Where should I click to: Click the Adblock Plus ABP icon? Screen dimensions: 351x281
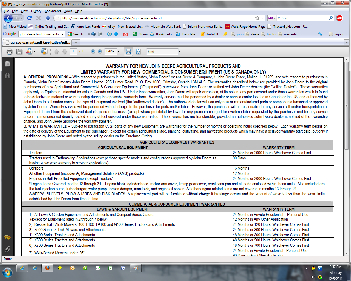click(x=340, y=18)
